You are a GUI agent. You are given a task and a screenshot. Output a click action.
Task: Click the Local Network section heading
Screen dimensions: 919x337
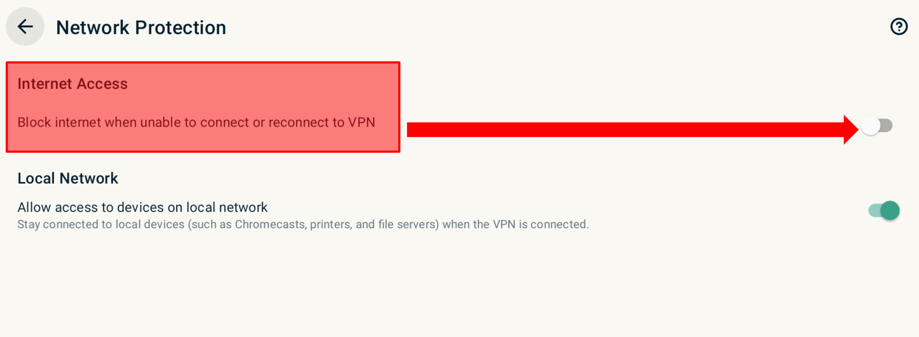pyautogui.click(x=68, y=178)
